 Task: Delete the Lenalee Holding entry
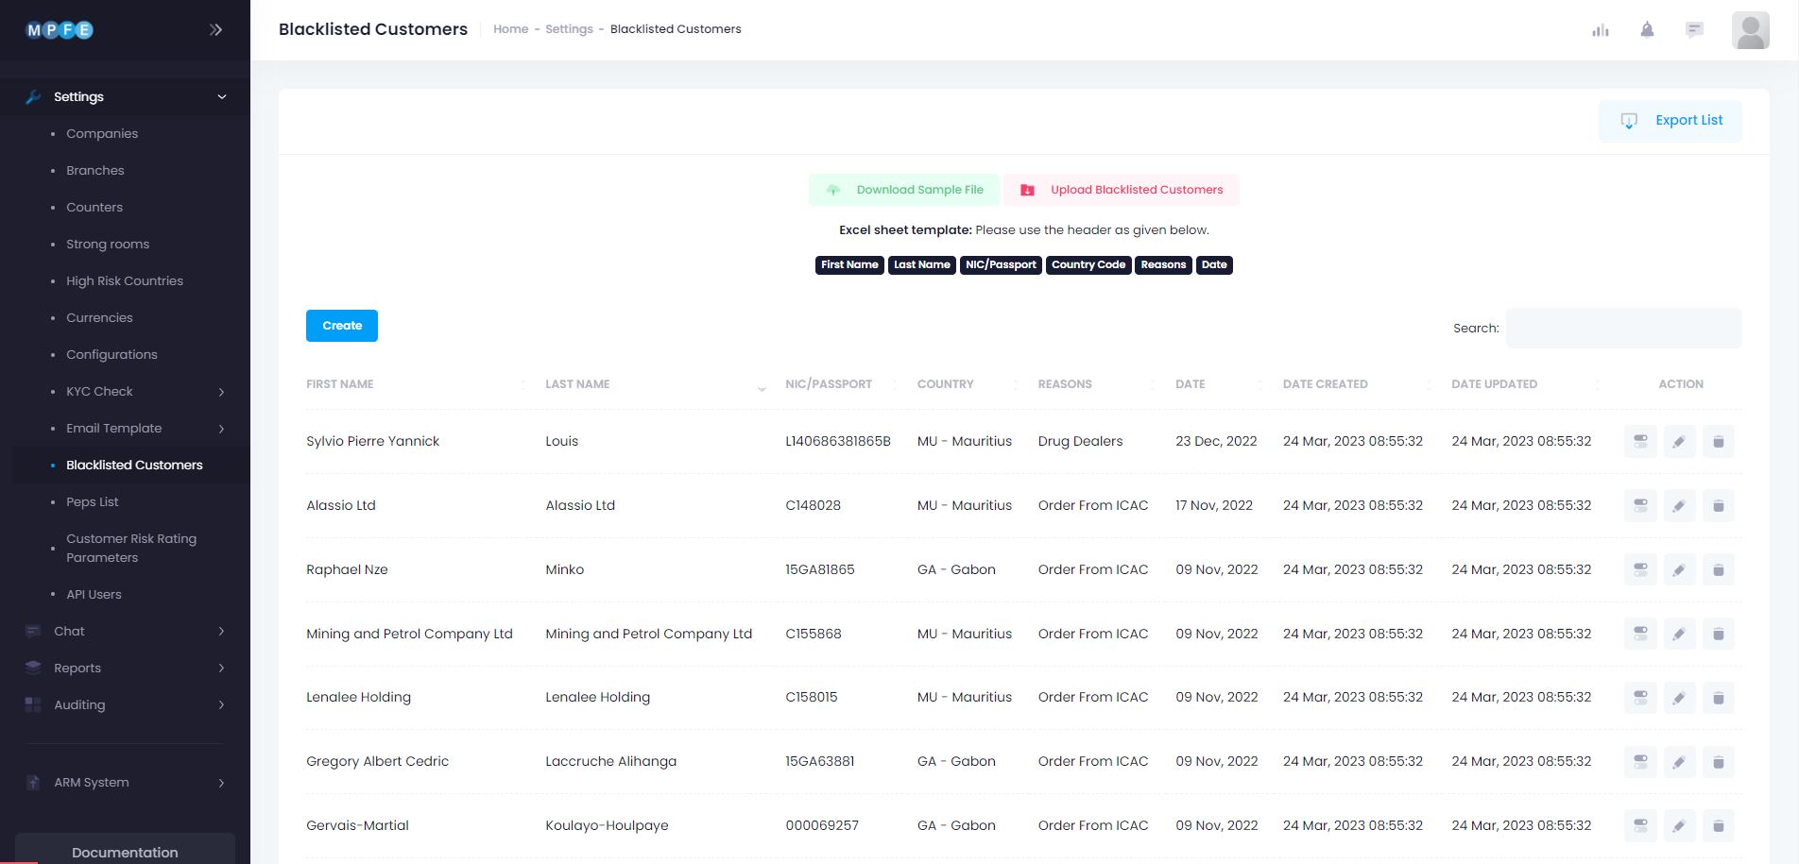pyautogui.click(x=1718, y=698)
